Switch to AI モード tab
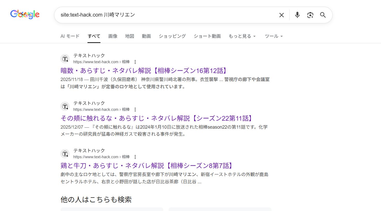This screenshot has height=211, width=381. pos(70,36)
